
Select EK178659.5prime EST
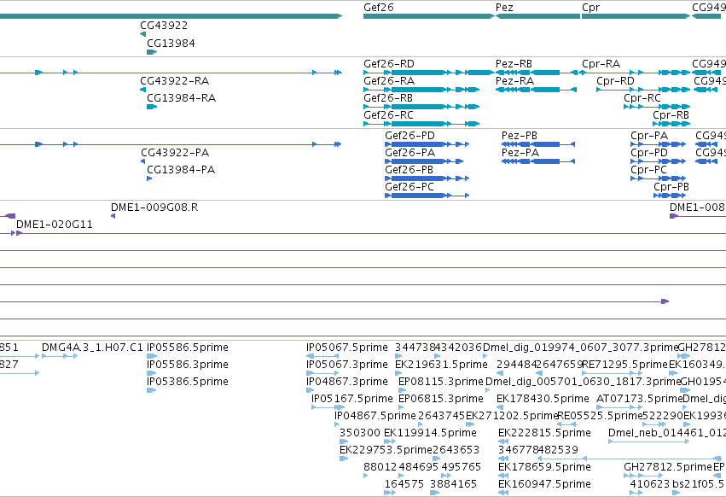[503, 476]
